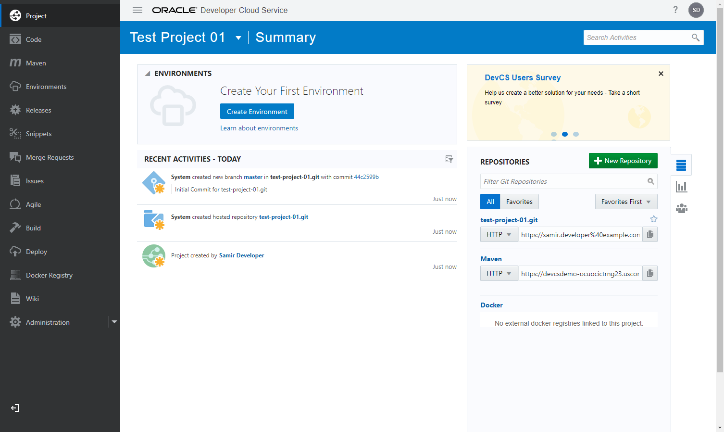Open the SD user avatar menu
This screenshot has height=432, width=724.
(x=696, y=10)
